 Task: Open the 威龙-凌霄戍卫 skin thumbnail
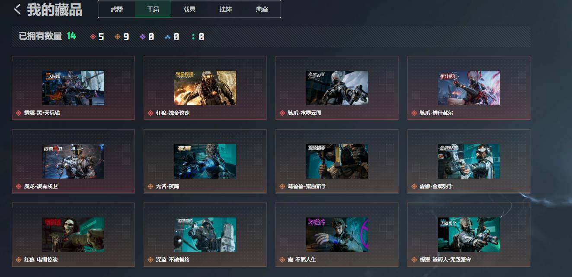[x=73, y=161]
